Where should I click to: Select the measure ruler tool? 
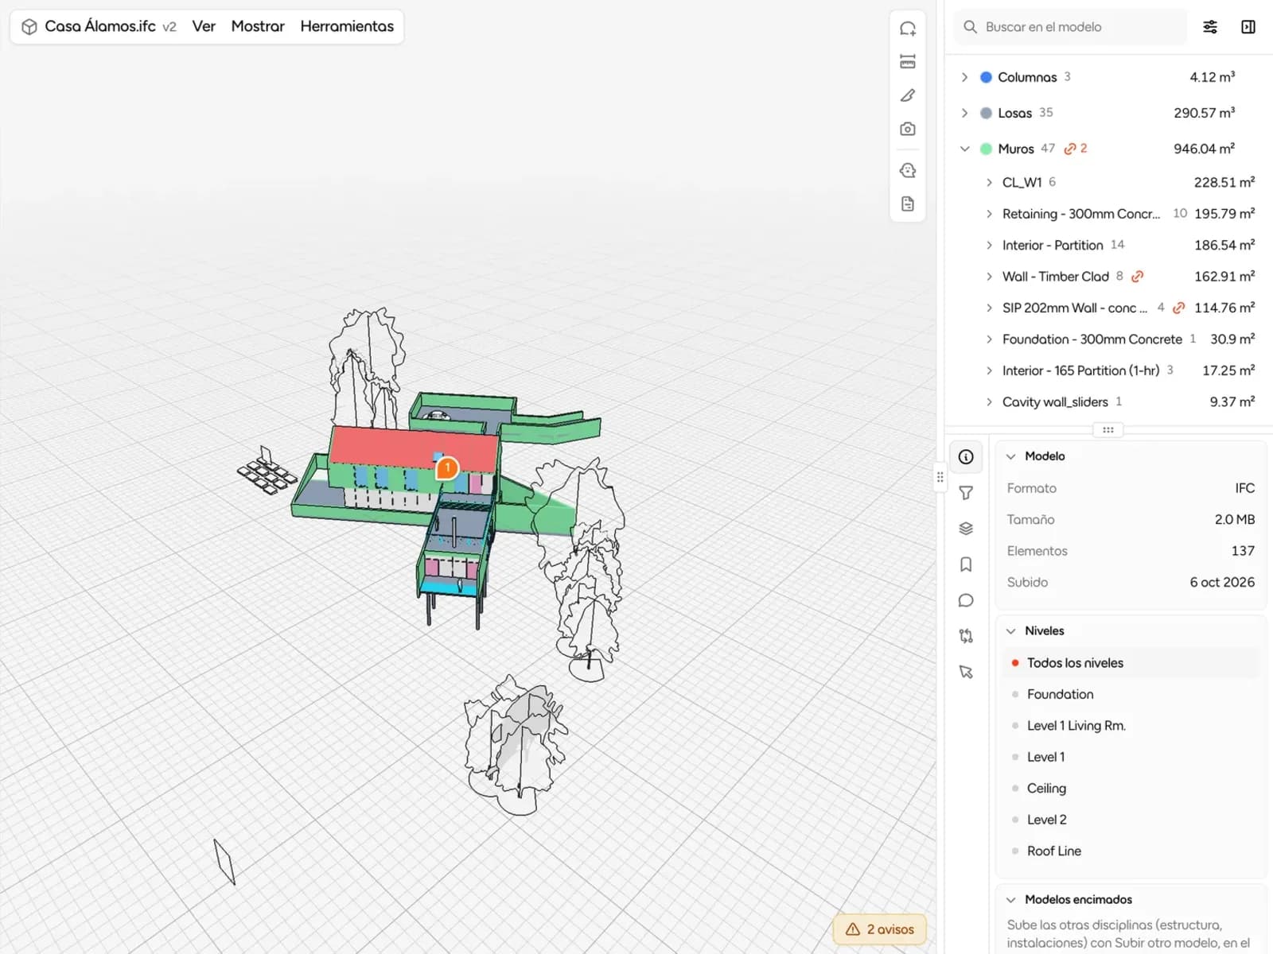pyautogui.click(x=907, y=62)
